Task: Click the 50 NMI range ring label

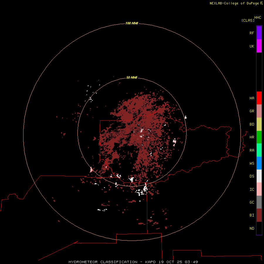Action: click(132, 77)
